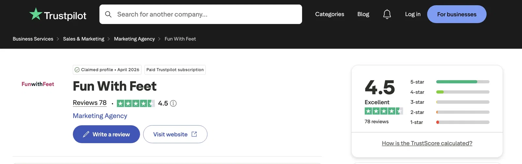
Task: Click the Claimed profile April 2026 badge
Action: click(x=107, y=70)
